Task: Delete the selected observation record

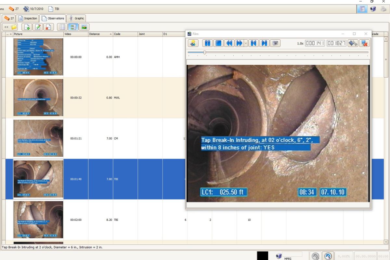Action: click(48, 27)
